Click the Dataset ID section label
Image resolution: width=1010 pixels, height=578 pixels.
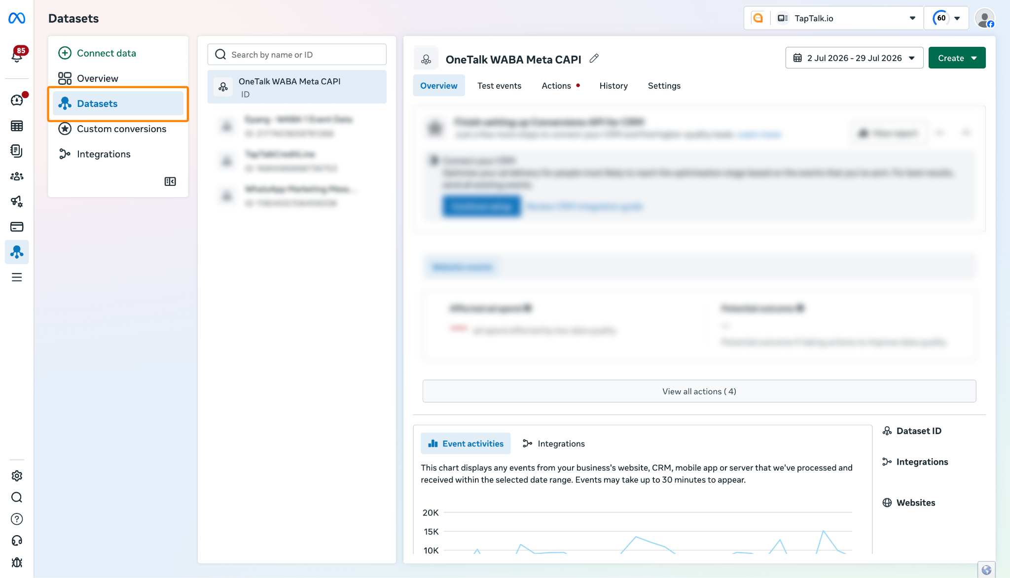pyautogui.click(x=919, y=431)
